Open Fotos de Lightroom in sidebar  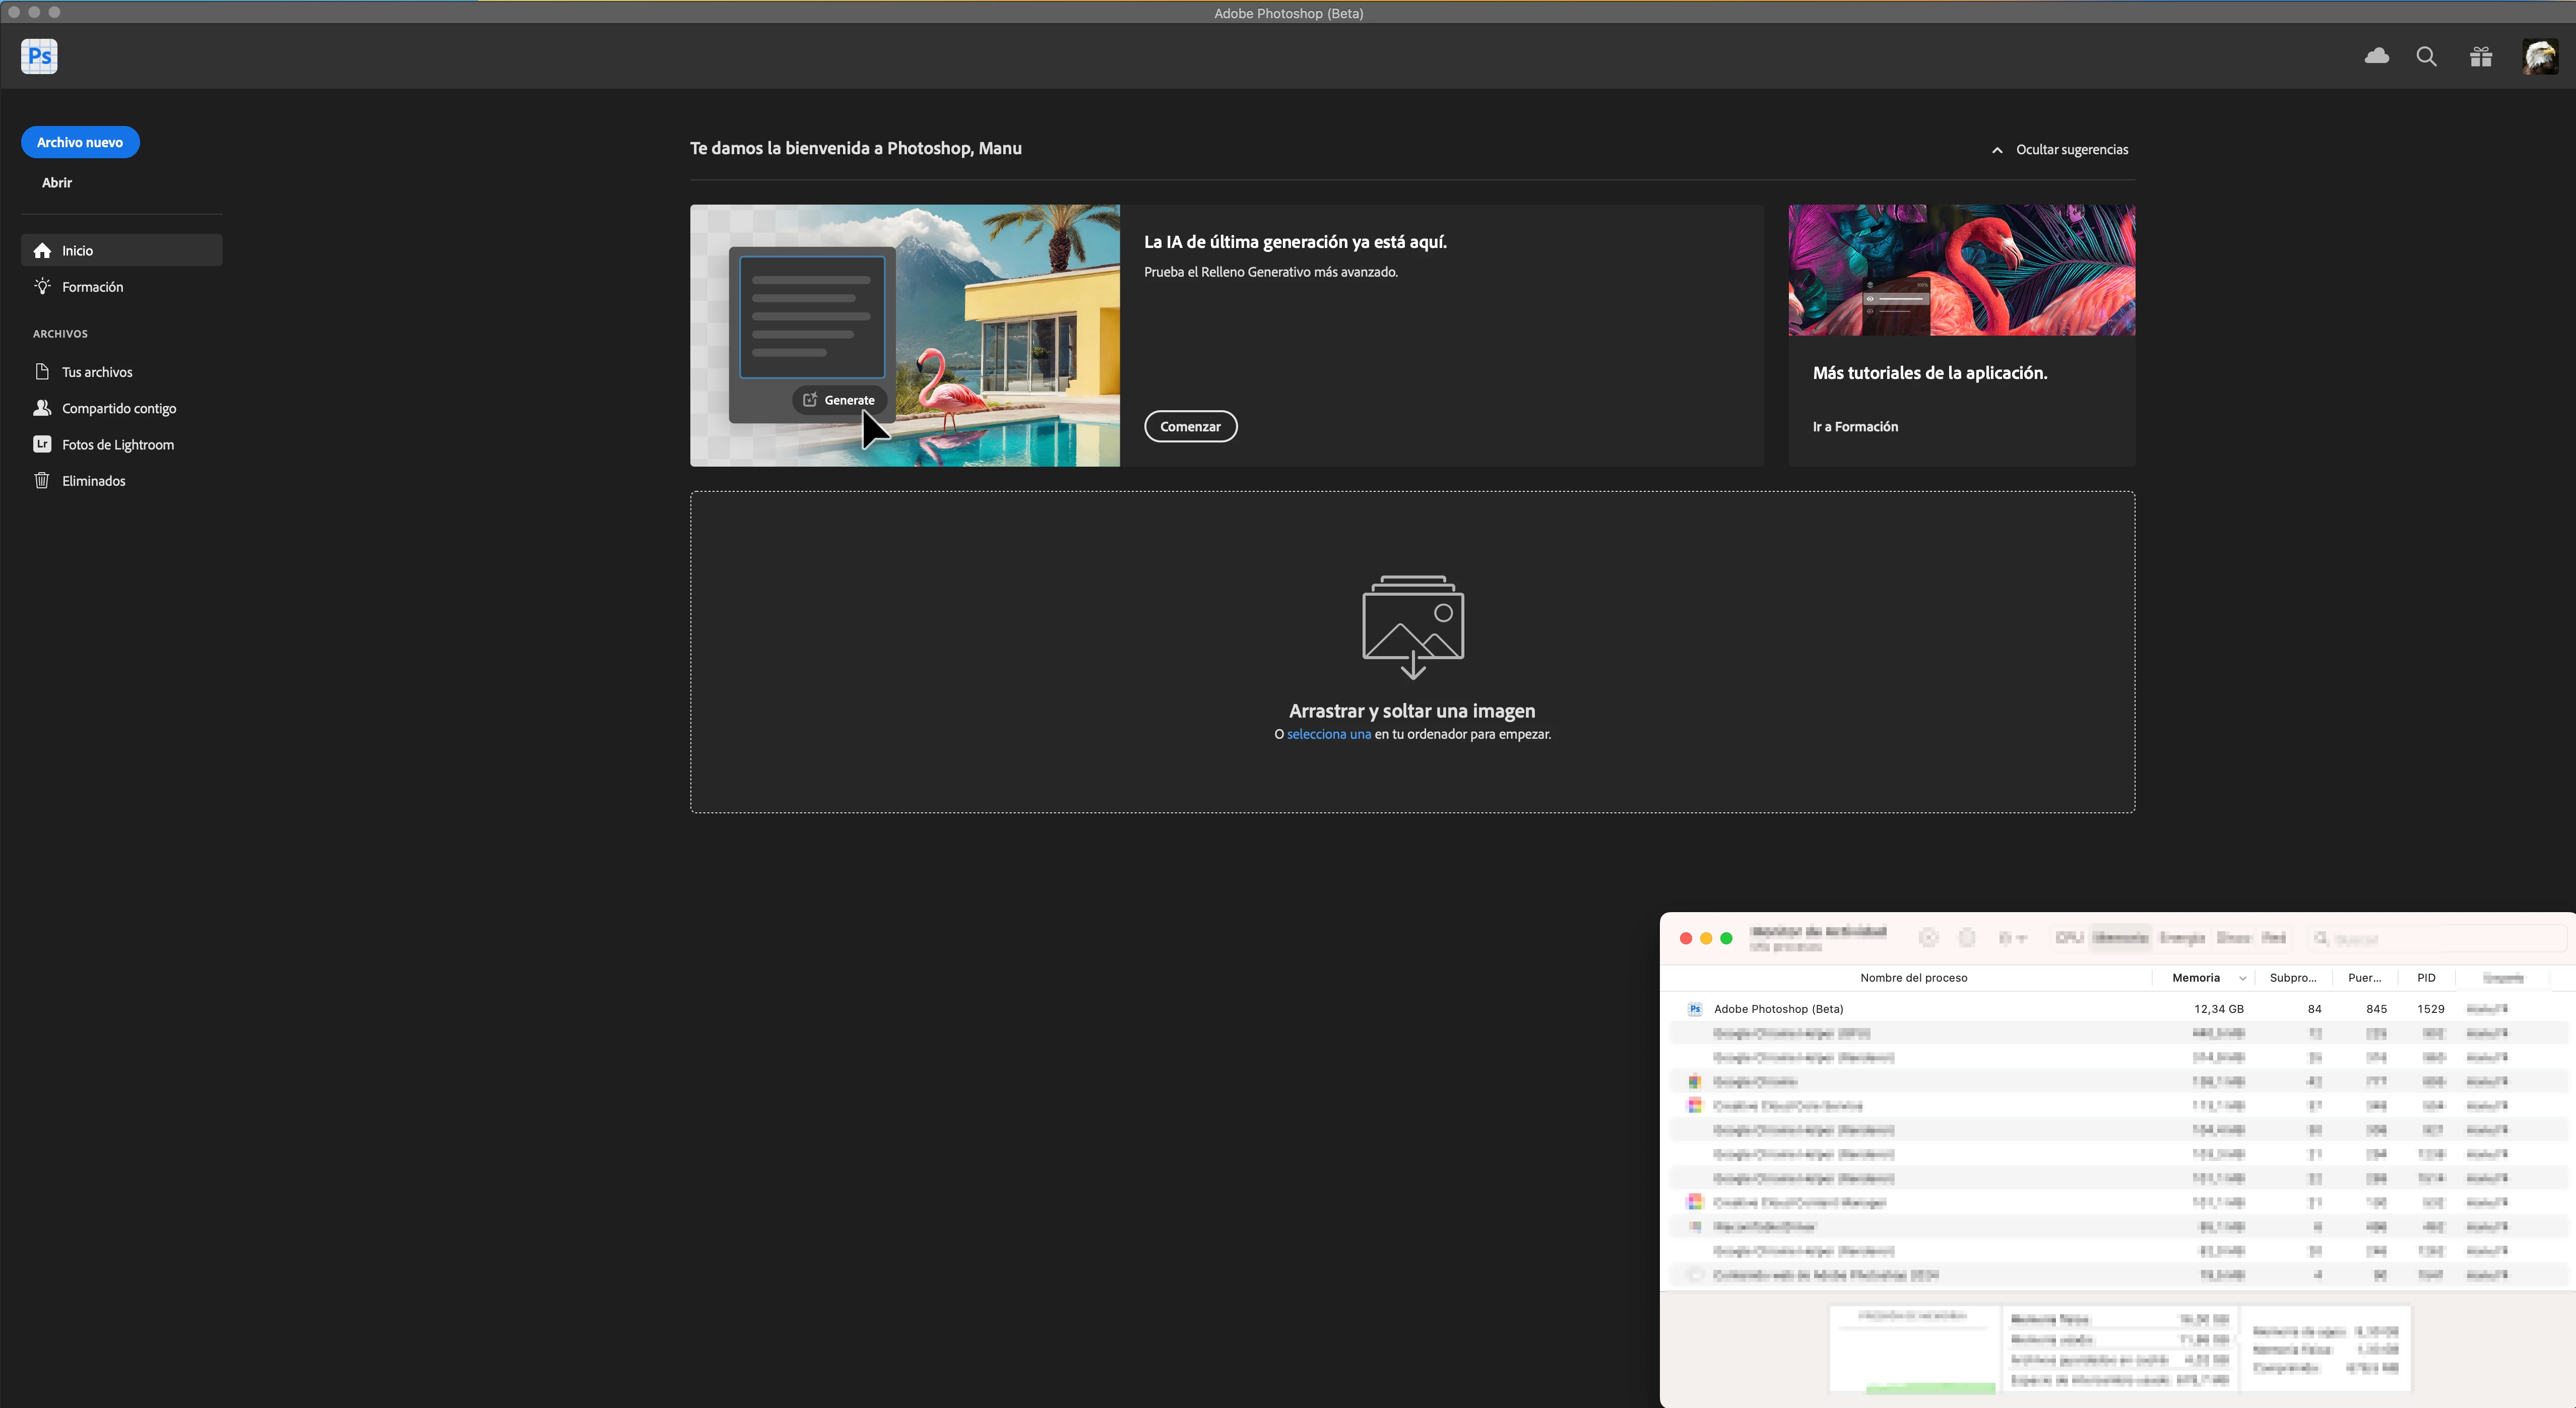pos(117,444)
